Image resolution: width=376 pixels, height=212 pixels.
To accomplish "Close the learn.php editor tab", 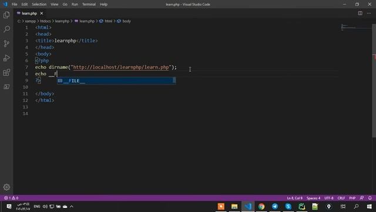I will 42,13.
